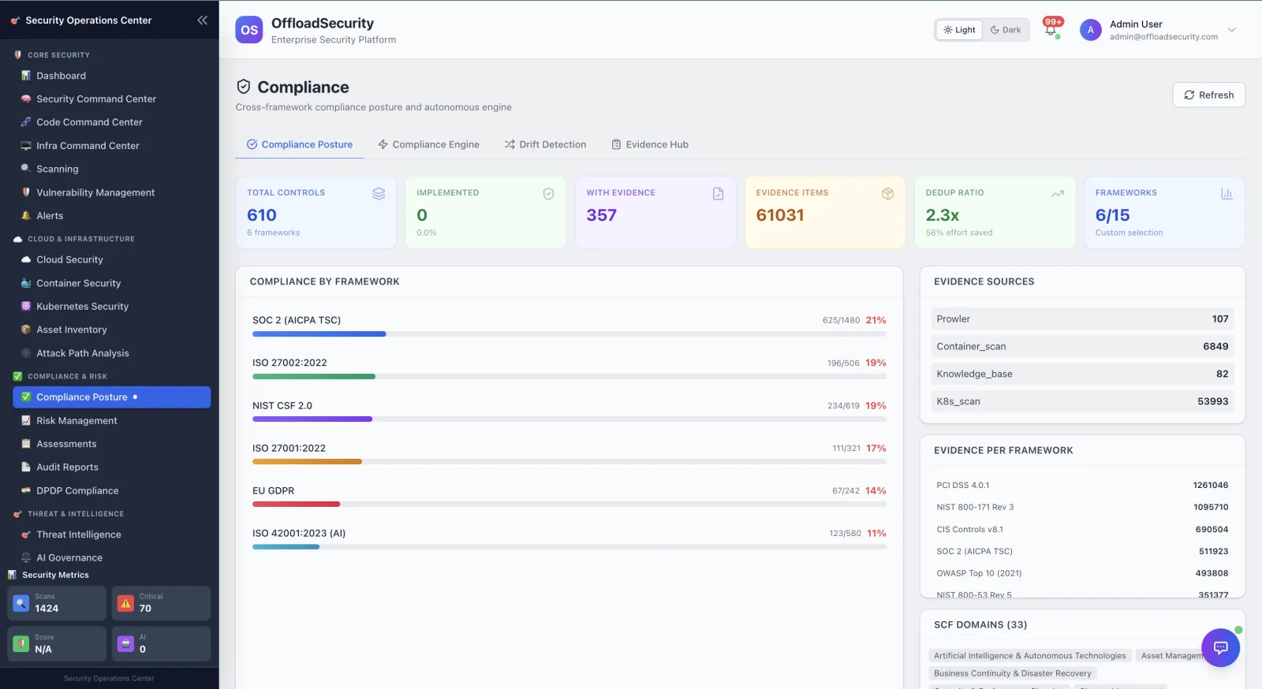Image resolution: width=1262 pixels, height=689 pixels.
Task: Select the NIST 800-171 Rev 3 row
Action: [x=1082, y=508]
